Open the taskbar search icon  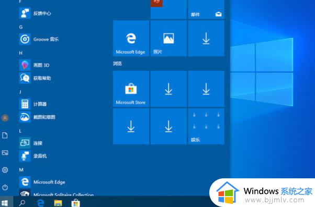pos(22,203)
